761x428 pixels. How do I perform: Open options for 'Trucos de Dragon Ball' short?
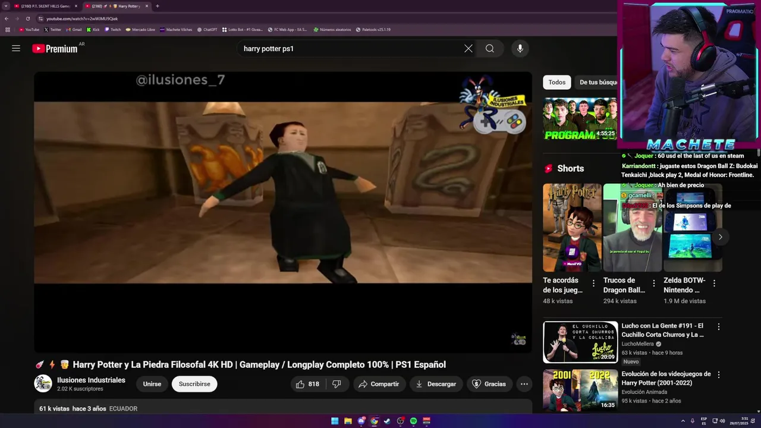654,284
